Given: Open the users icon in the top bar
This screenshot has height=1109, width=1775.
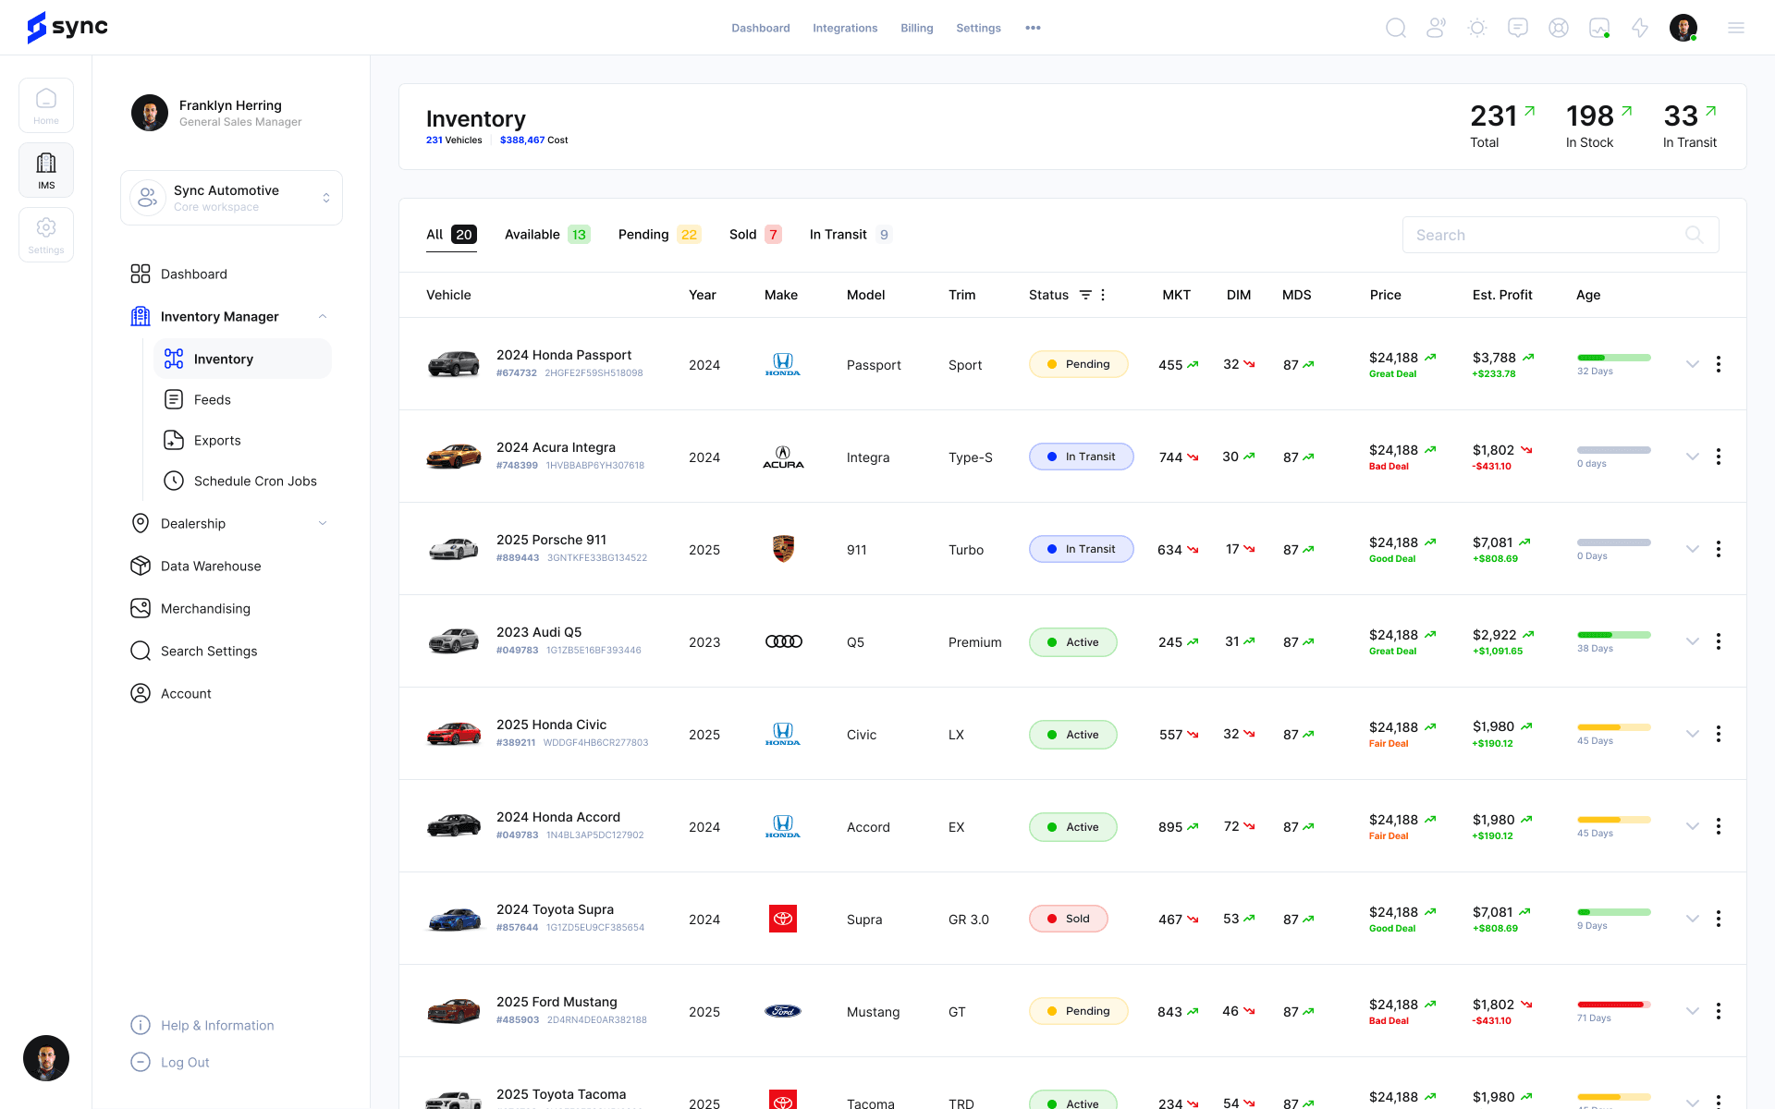Looking at the screenshot, I should click(1437, 28).
